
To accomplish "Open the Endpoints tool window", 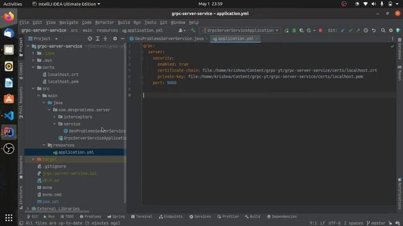I will pyautogui.click(x=171, y=217).
